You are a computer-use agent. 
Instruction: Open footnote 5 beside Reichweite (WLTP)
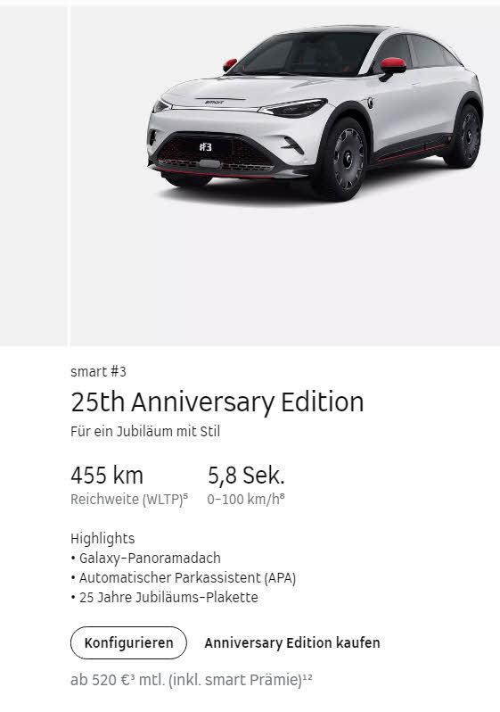coord(185,496)
